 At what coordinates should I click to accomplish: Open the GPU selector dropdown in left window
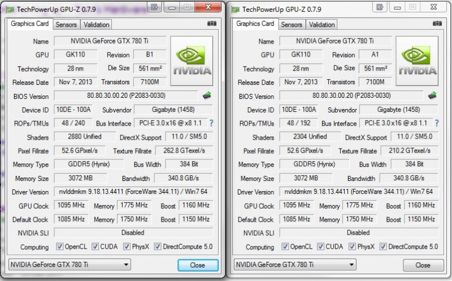[69, 264]
